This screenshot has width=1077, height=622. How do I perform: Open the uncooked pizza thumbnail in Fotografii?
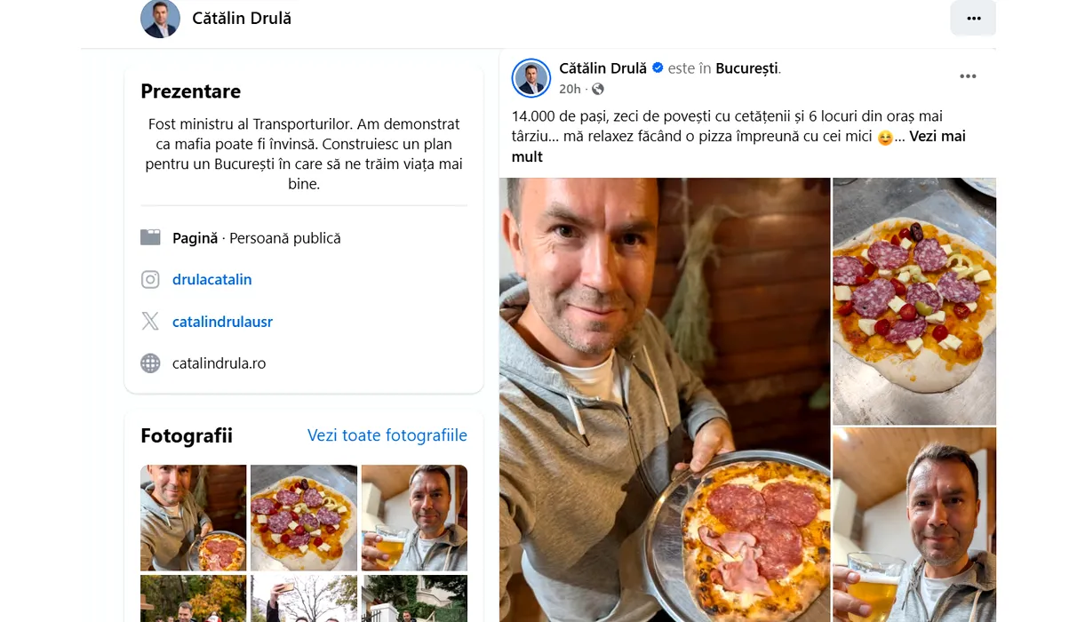304,517
